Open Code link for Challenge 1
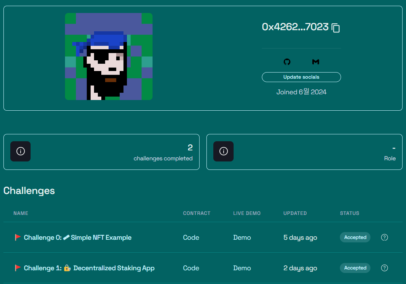This screenshot has height=284, width=406. point(191,268)
